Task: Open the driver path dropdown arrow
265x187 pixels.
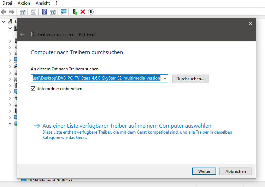Action: coord(165,78)
